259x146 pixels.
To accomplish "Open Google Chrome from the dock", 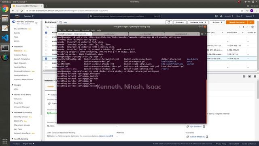I will [5, 9].
